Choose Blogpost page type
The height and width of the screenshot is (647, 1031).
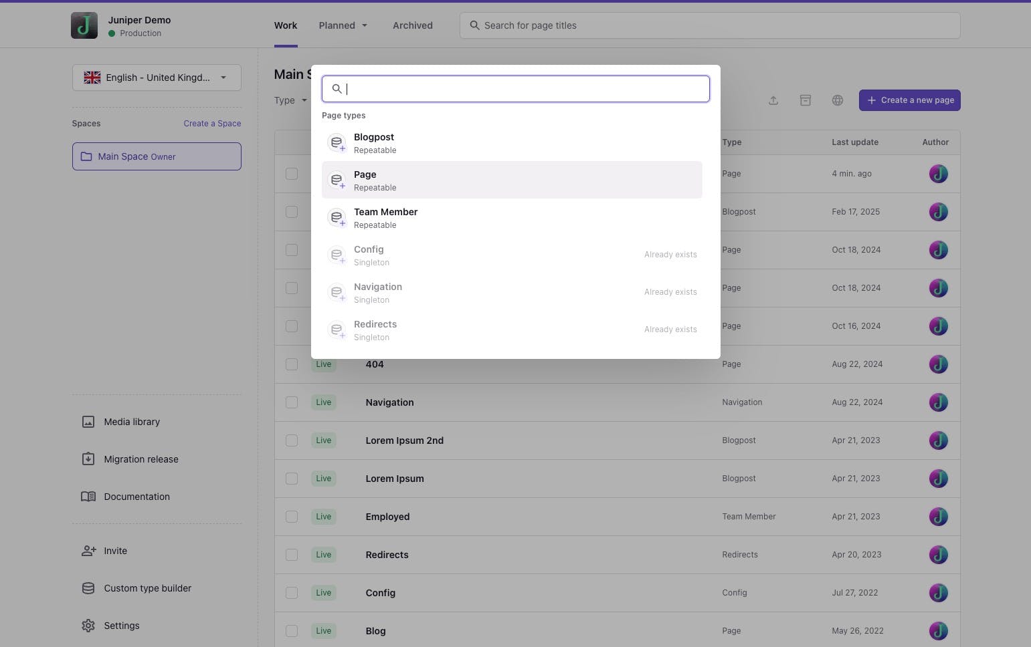[512, 142]
